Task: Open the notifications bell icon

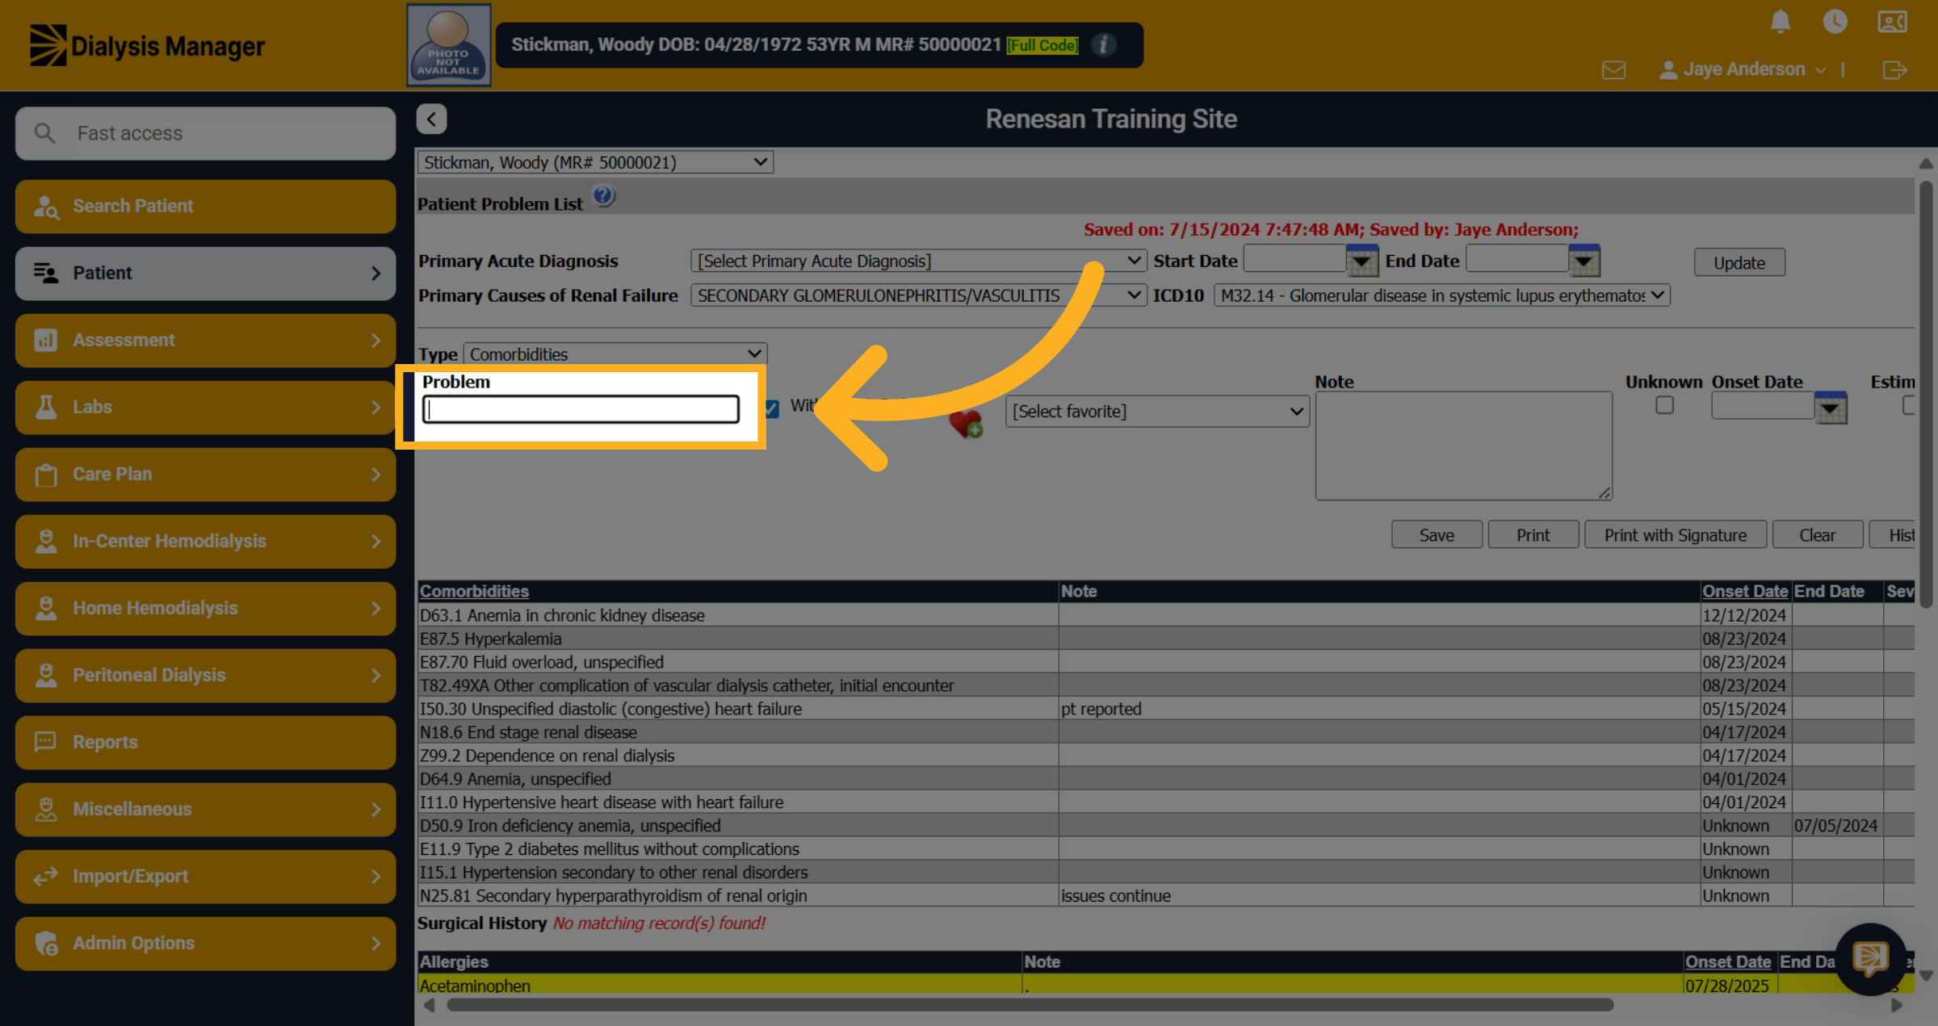Action: (x=1780, y=22)
